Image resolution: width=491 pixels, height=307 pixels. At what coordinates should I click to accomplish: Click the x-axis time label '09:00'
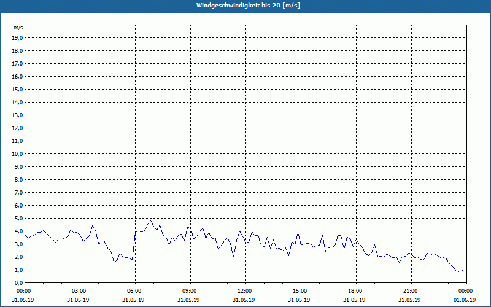coord(190,291)
